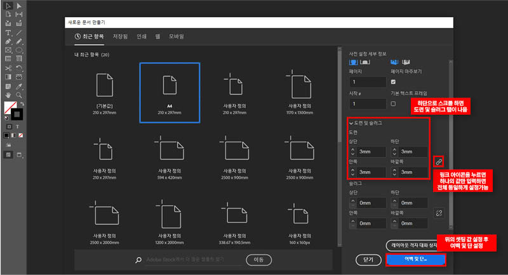This screenshot has width=508, height=275.
Task: Select the Gradient Swatch tool
Action: (8, 77)
